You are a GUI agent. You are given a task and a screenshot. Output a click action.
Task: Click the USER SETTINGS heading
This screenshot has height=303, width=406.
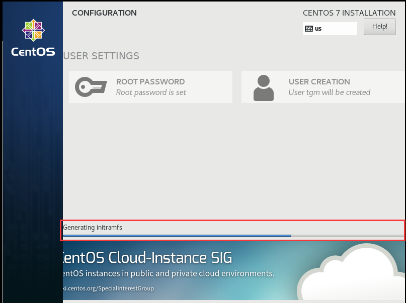101,56
